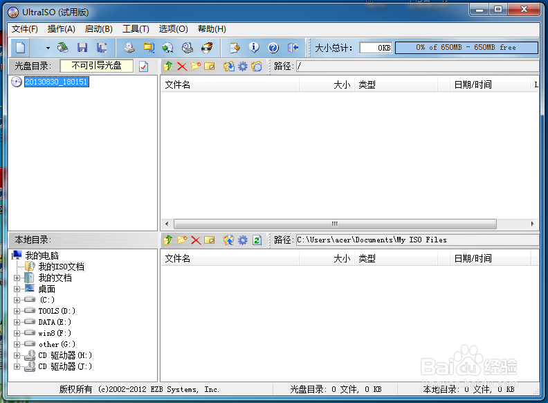Click the notepad with gear toolbar icon

point(235,48)
